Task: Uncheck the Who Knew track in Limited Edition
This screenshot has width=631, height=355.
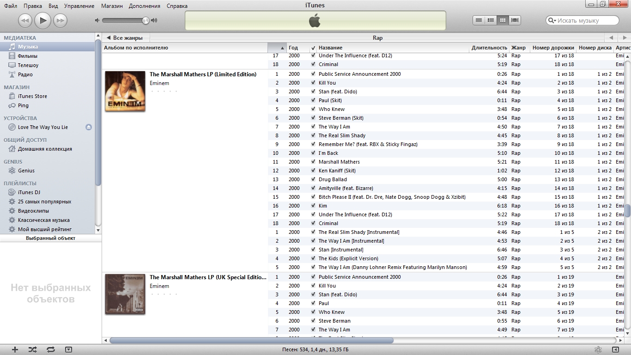Action: click(x=313, y=109)
